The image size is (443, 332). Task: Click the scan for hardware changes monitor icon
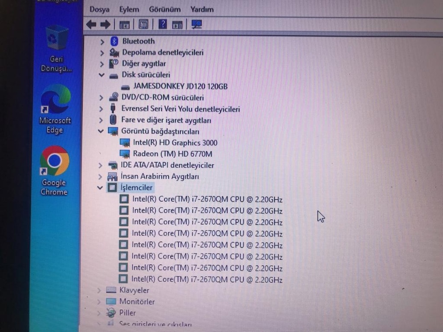(x=197, y=25)
